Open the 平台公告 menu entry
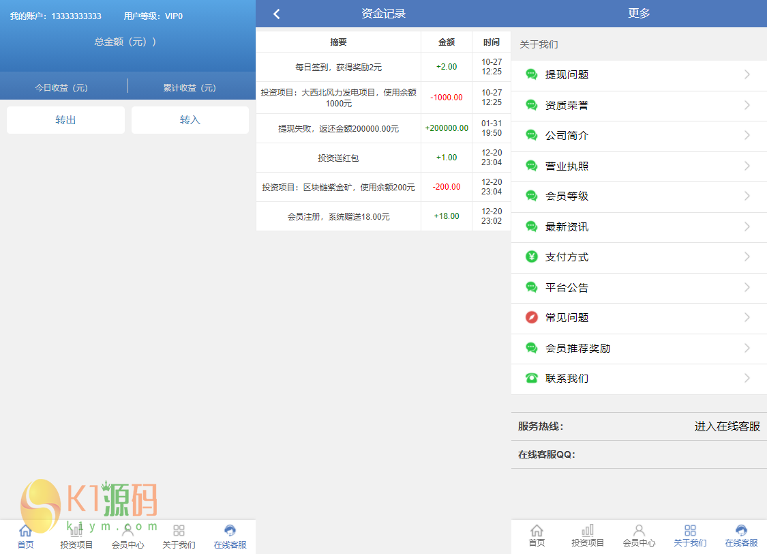 tap(567, 287)
